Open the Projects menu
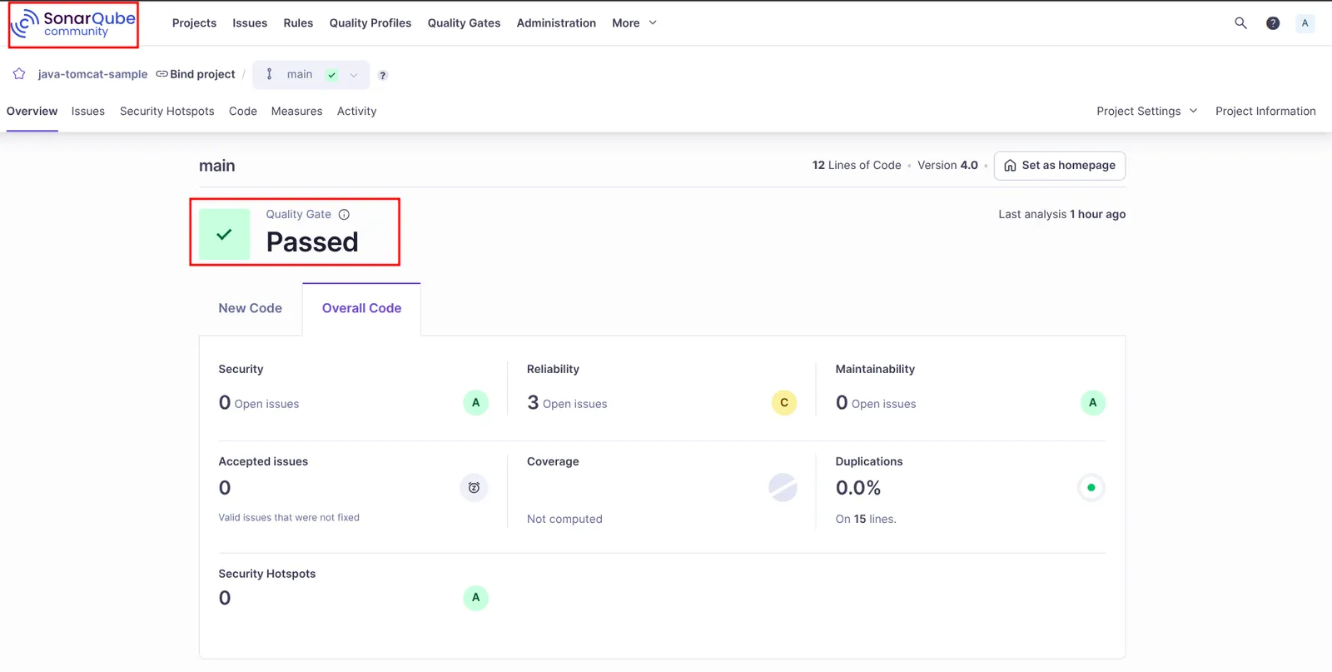This screenshot has width=1332, height=672. (x=194, y=23)
